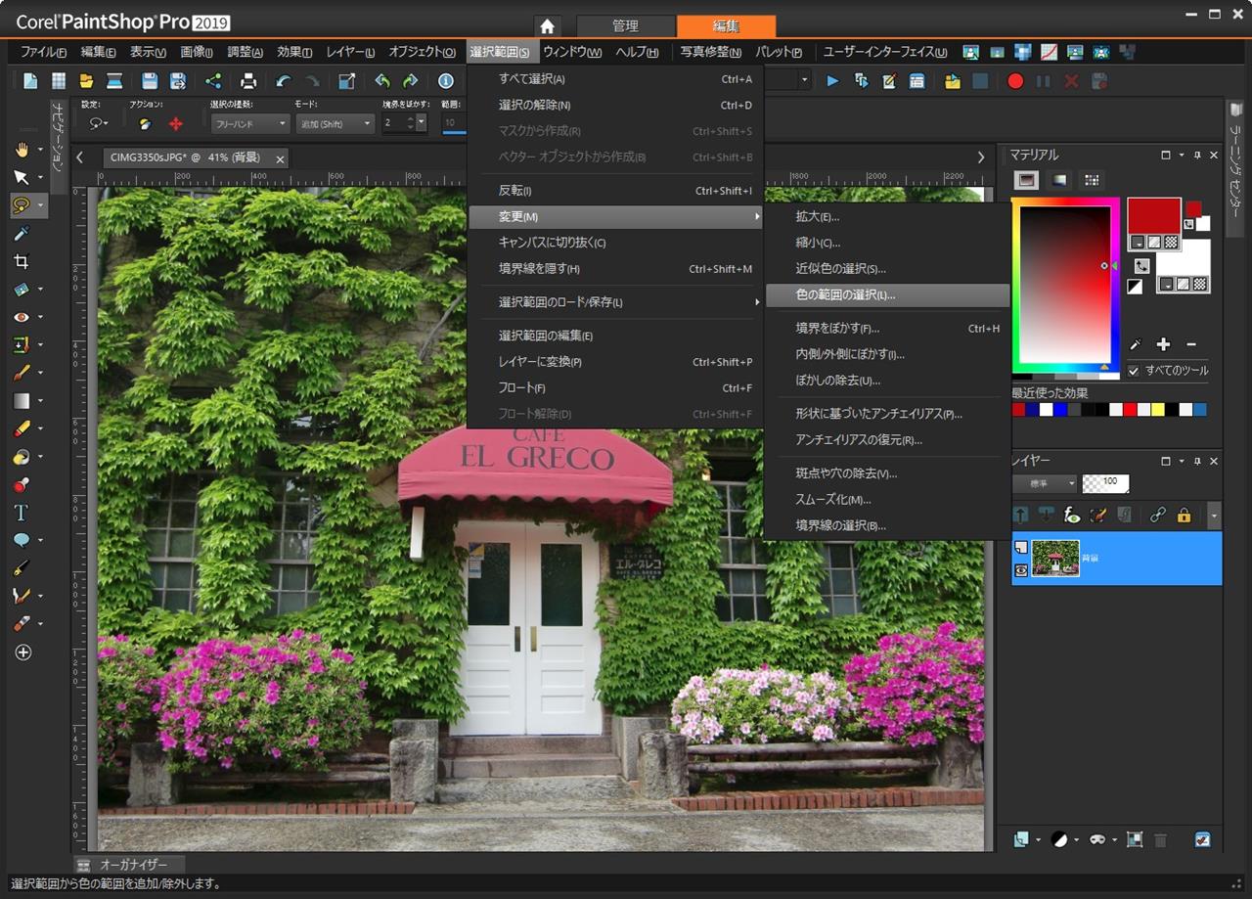Click the add tools plus button
Image resolution: width=1252 pixels, height=899 pixels.
point(23,652)
